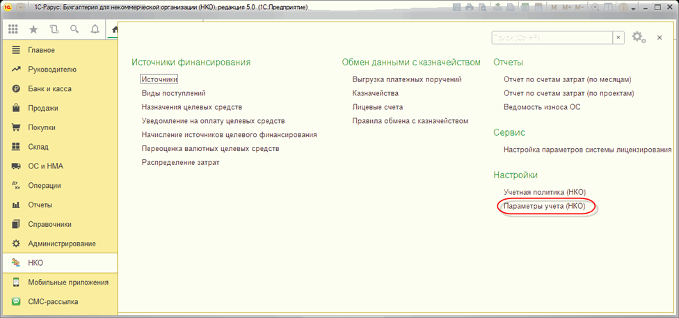This screenshot has height=318, width=679.
Task: Clear the search field with the x button
Action: 618,38
